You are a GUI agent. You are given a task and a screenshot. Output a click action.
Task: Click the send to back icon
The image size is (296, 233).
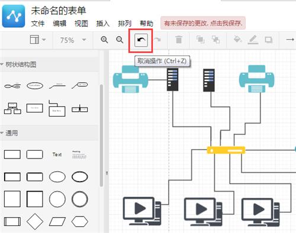point(215,40)
